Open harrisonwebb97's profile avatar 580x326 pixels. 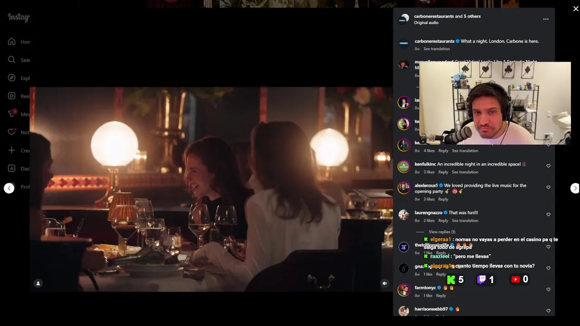click(404, 311)
